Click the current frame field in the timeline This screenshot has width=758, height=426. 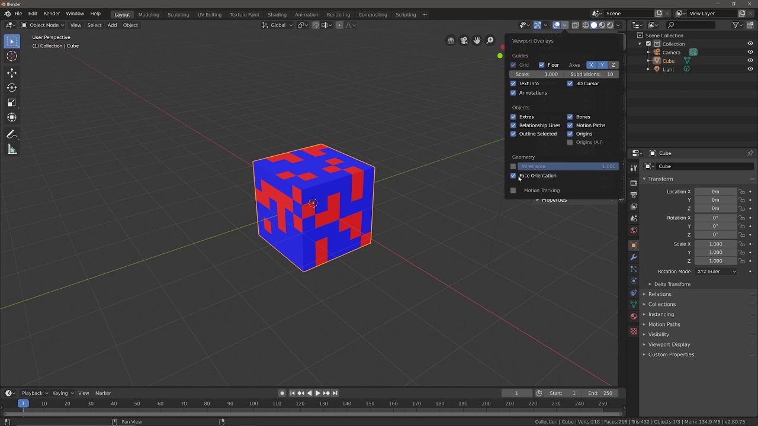click(x=516, y=393)
